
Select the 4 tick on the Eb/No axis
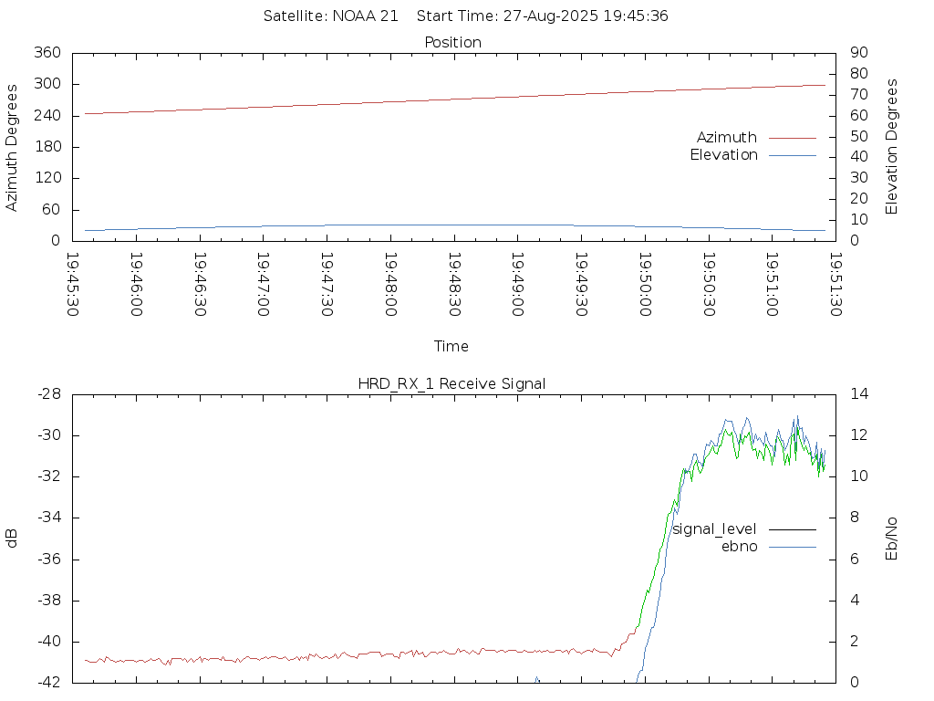855,601
